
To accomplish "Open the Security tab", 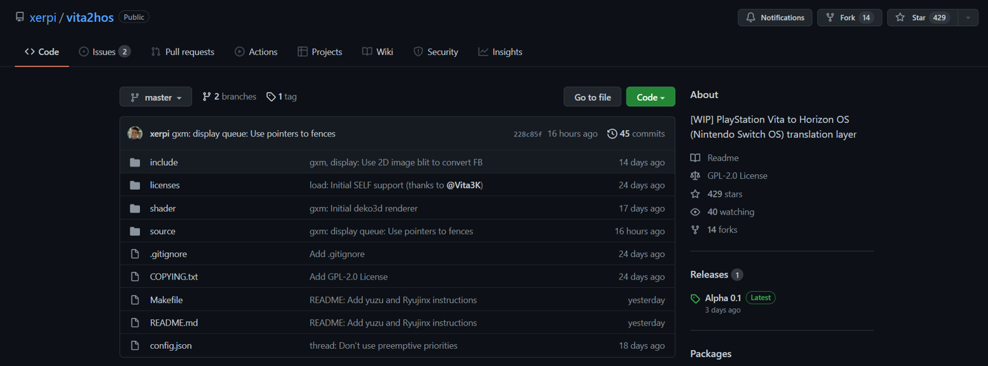I will click(436, 51).
